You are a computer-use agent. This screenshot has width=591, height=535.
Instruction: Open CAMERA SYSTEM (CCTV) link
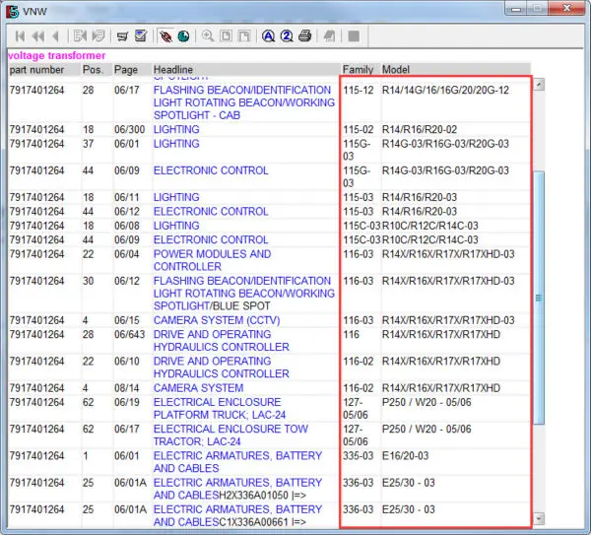click(x=217, y=320)
